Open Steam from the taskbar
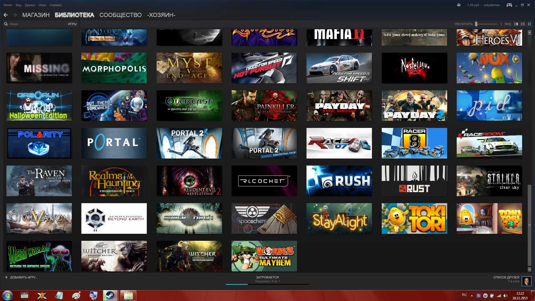The width and height of the screenshot is (535, 301). (x=110, y=295)
